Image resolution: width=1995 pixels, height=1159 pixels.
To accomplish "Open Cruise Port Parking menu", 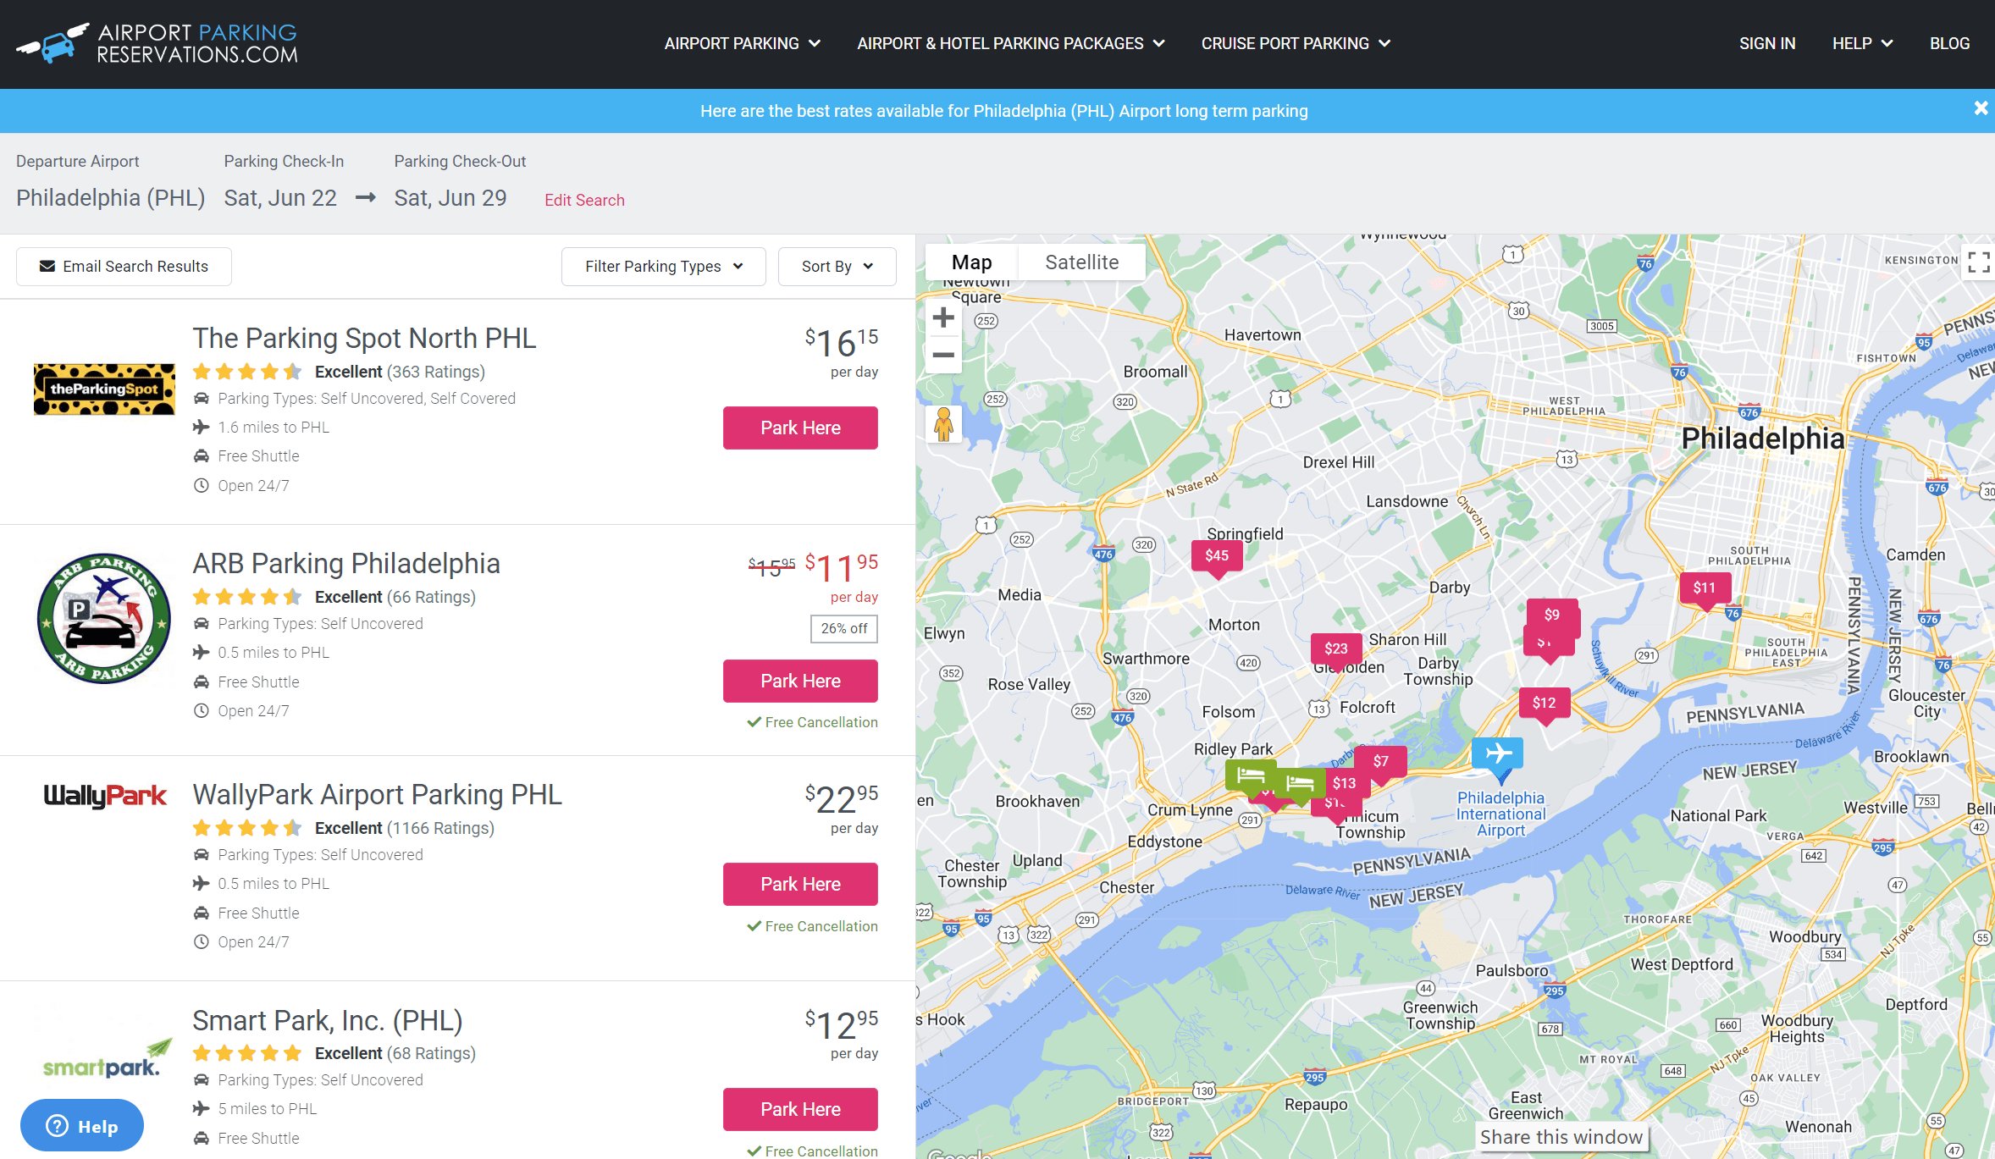I will (1295, 43).
